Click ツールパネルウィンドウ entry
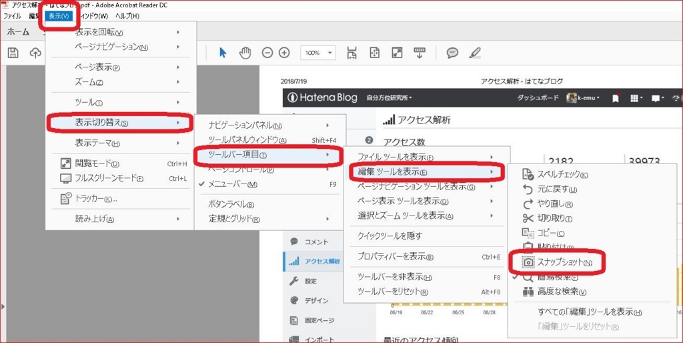Screen dimensions: 683x343 (x=270, y=140)
